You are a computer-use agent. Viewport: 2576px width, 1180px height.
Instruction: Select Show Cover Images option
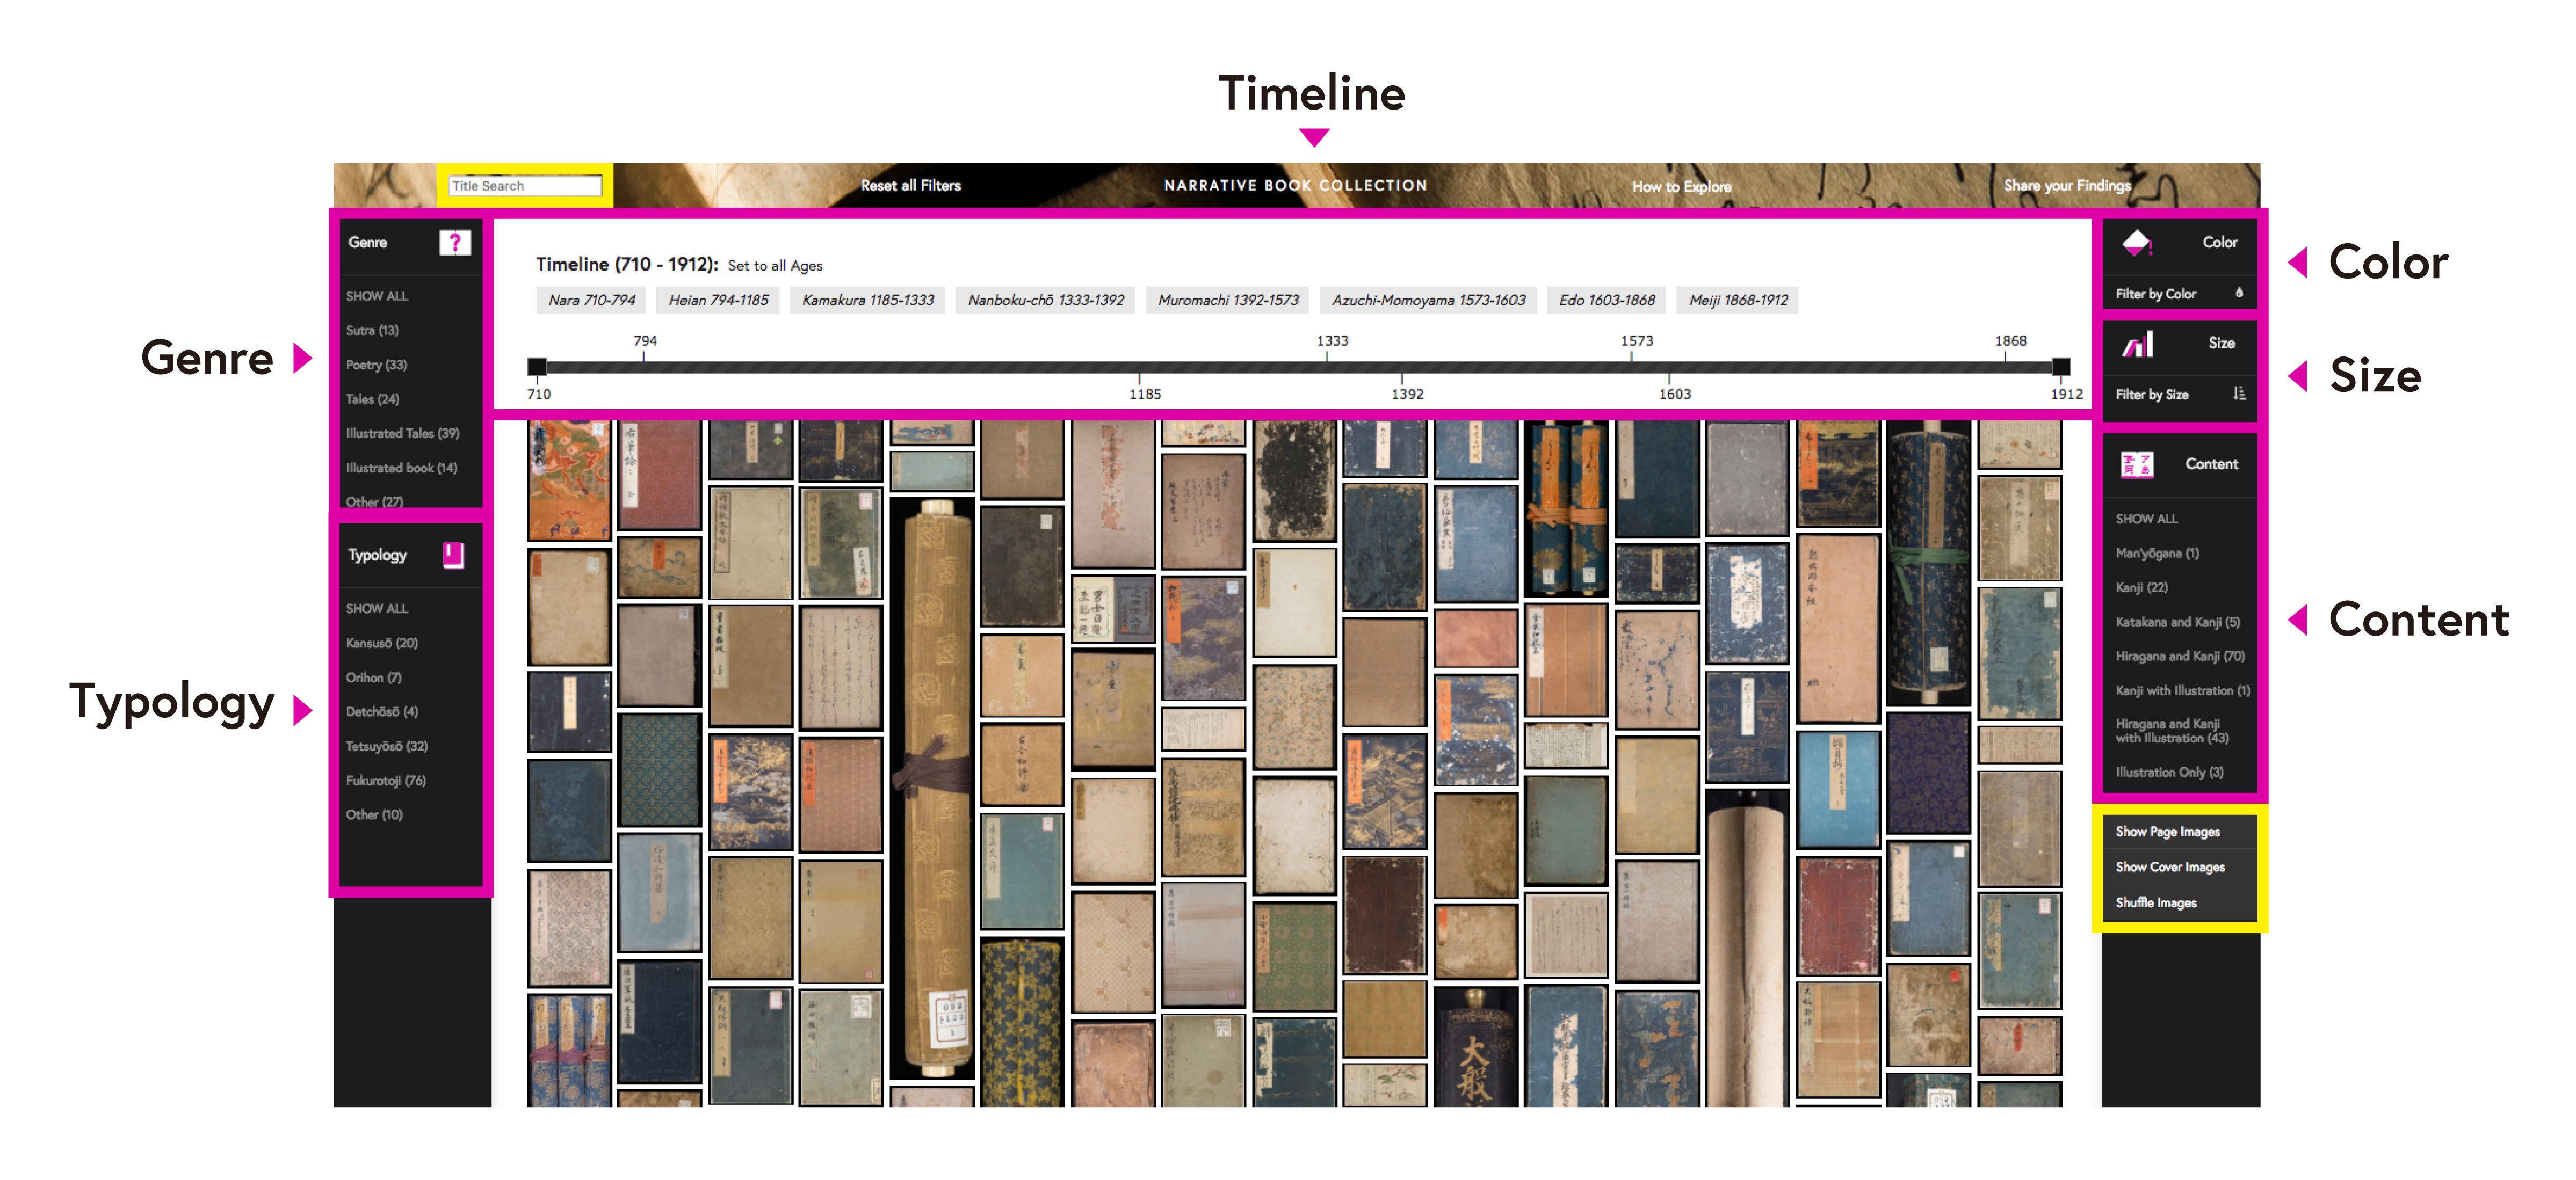(2169, 868)
